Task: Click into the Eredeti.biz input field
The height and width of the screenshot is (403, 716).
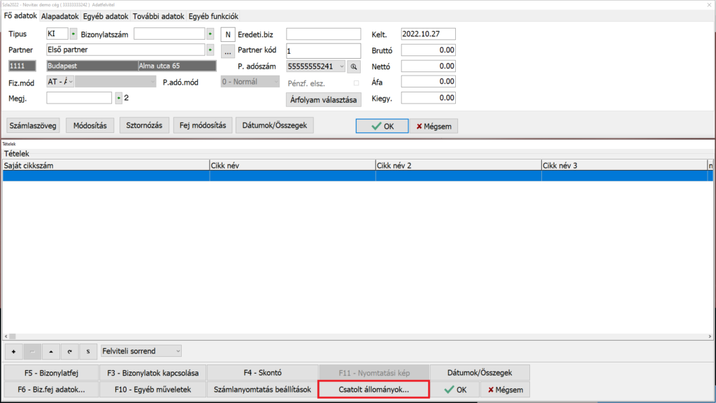Action: tap(323, 34)
